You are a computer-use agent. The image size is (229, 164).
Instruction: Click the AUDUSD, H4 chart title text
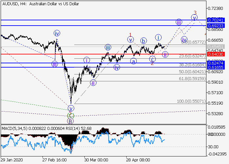[41, 4]
